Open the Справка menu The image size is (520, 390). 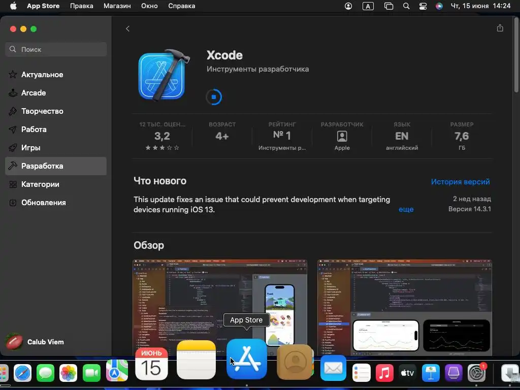click(181, 6)
